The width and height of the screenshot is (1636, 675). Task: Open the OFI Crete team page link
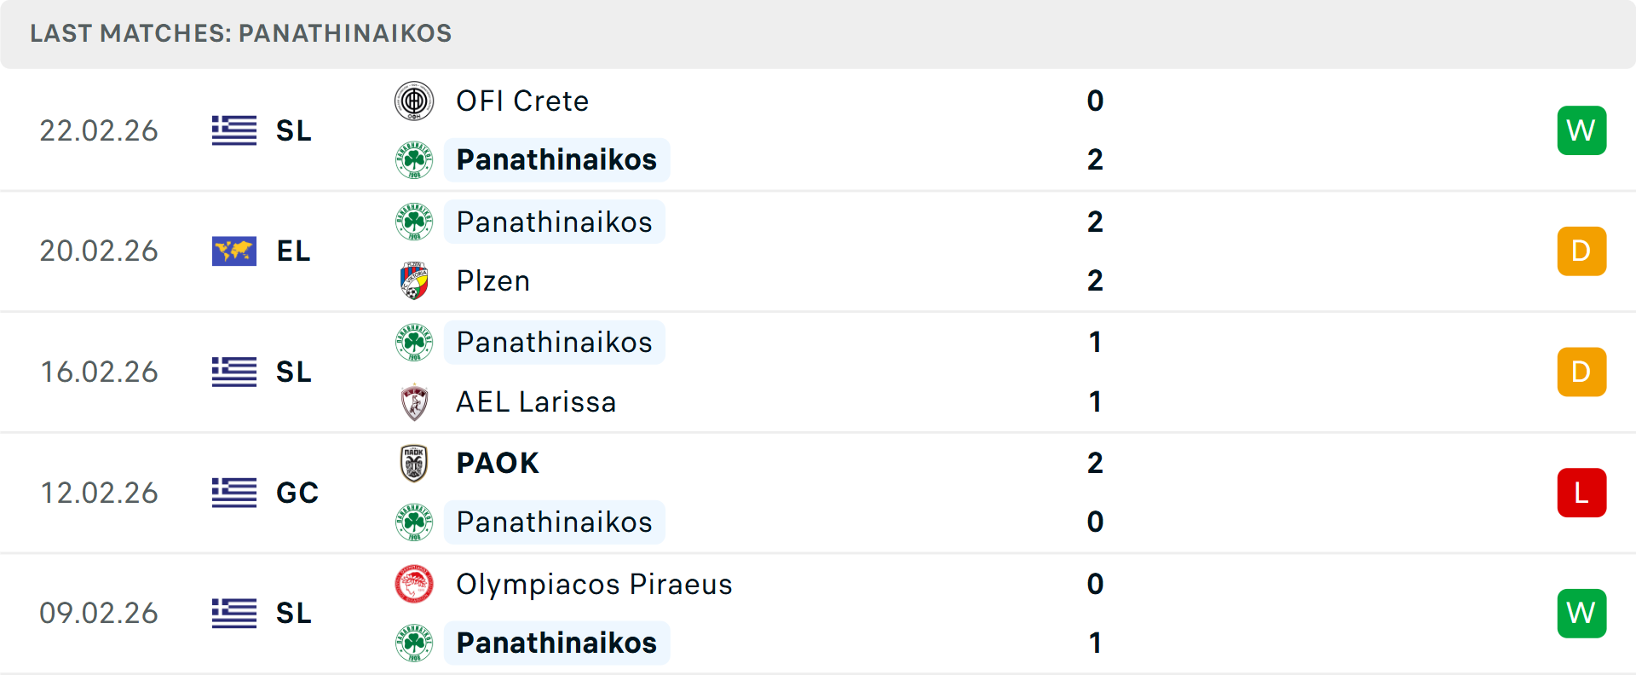pos(522,100)
